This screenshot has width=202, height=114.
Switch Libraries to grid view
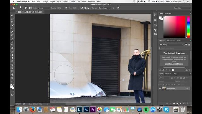coord(186,45)
